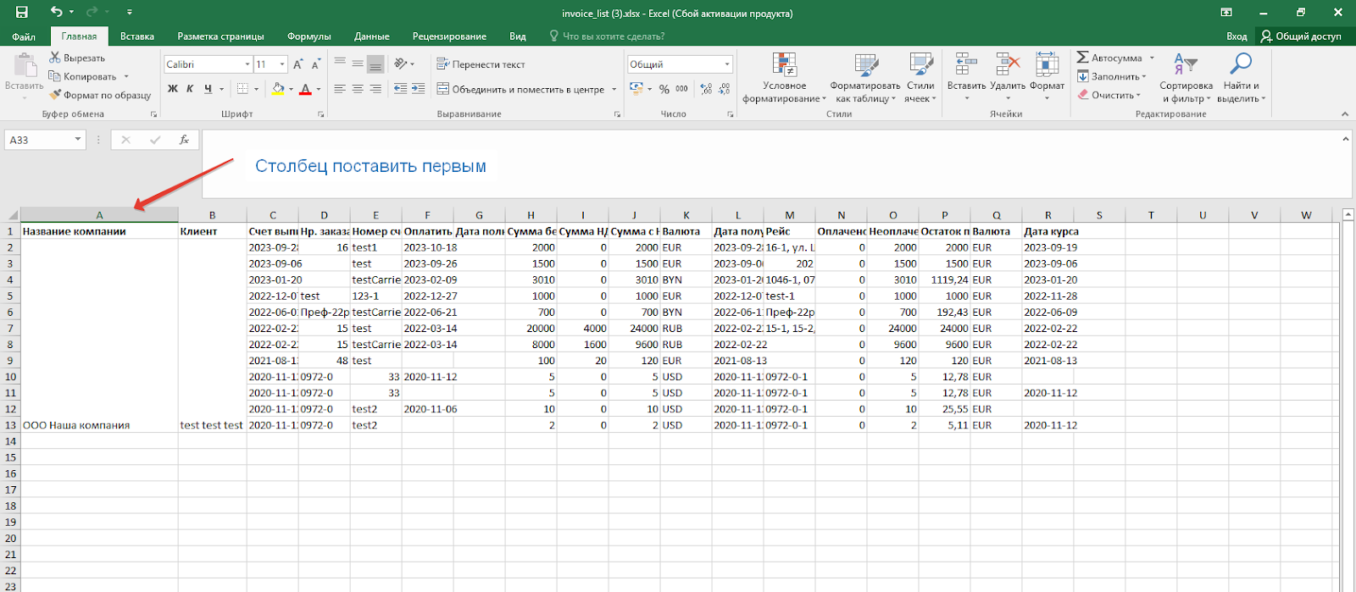1356x592 pixels.
Task: Click Вход sign-in link
Action: [1237, 36]
